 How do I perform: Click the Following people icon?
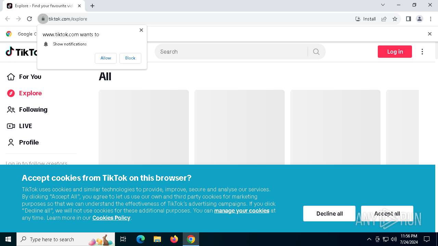coord(11,110)
